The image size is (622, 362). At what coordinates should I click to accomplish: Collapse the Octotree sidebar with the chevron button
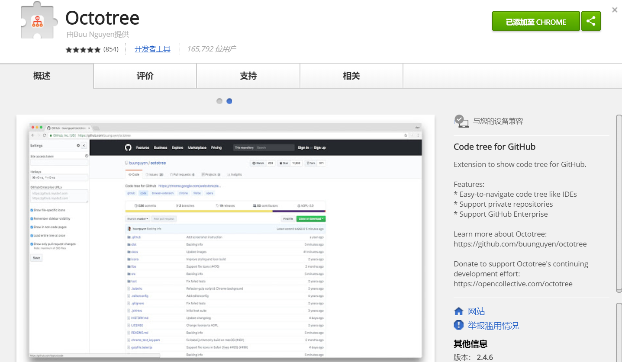pyautogui.click(x=84, y=146)
